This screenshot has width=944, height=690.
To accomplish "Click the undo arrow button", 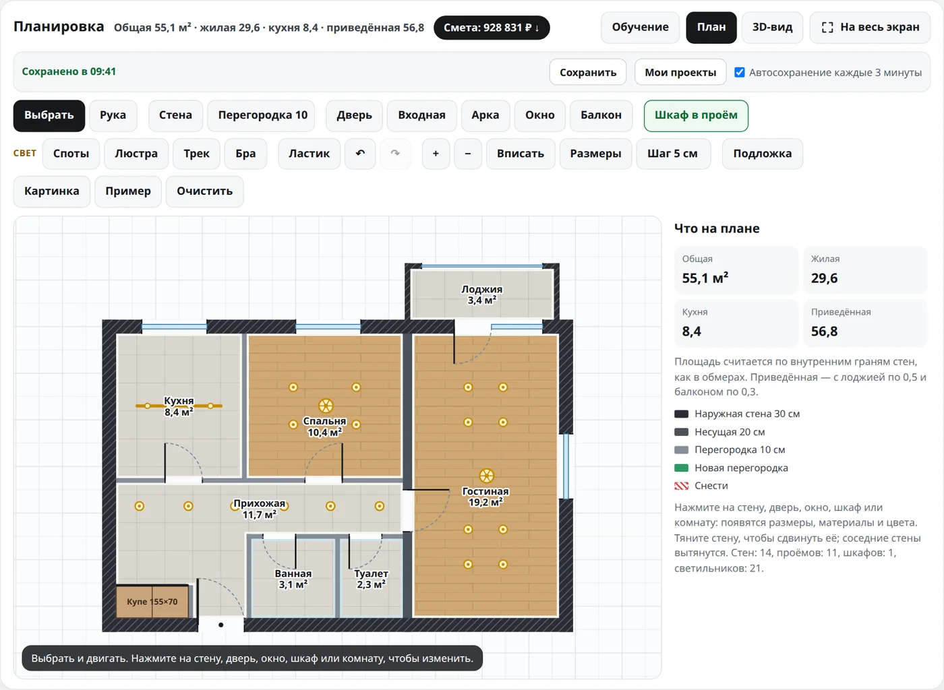I will (x=360, y=154).
